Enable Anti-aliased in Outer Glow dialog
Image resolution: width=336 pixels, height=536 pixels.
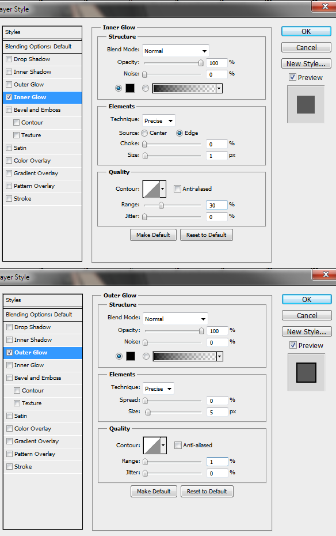click(x=178, y=445)
